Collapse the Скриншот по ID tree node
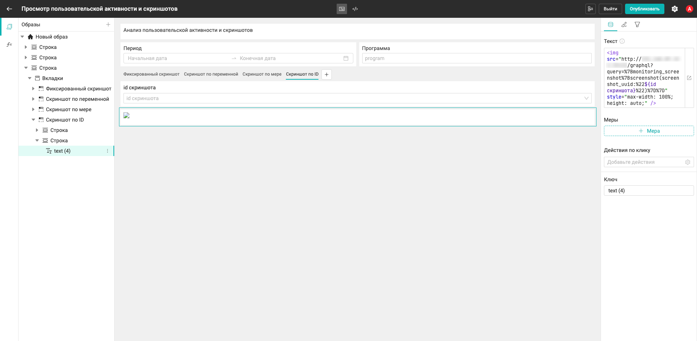This screenshot has width=697, height=341. pos(33,120)
